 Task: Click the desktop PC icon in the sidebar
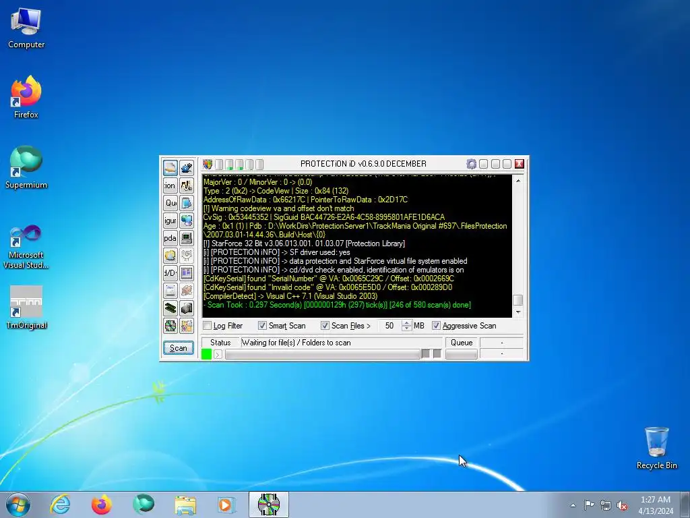coord(187,238)
